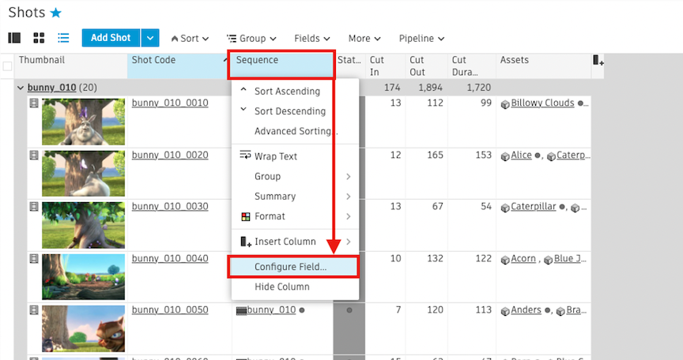Tick the select-all checkbox in header
The width and height of the screenshot is (683, 360).
(7, 66)
